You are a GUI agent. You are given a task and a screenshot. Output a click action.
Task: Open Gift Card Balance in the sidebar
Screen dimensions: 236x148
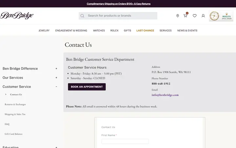point(13,134)
